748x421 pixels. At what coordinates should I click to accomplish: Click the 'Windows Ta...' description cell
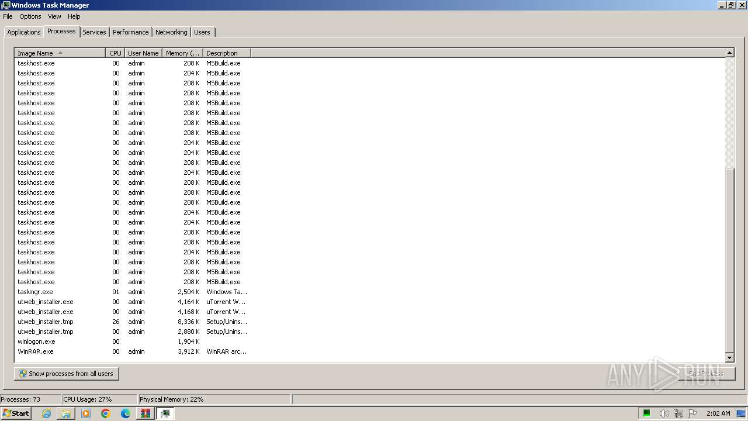227,292
